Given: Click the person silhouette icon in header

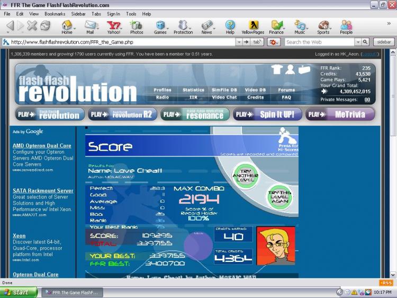Looking at the screenshot, I should pos(290,69).
